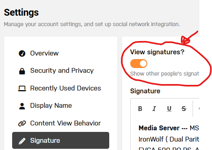The width and height of the screenshot is (212, 150).
Task: Toggle underline formatting in signature editor
Action: click(x=169, y=109)
